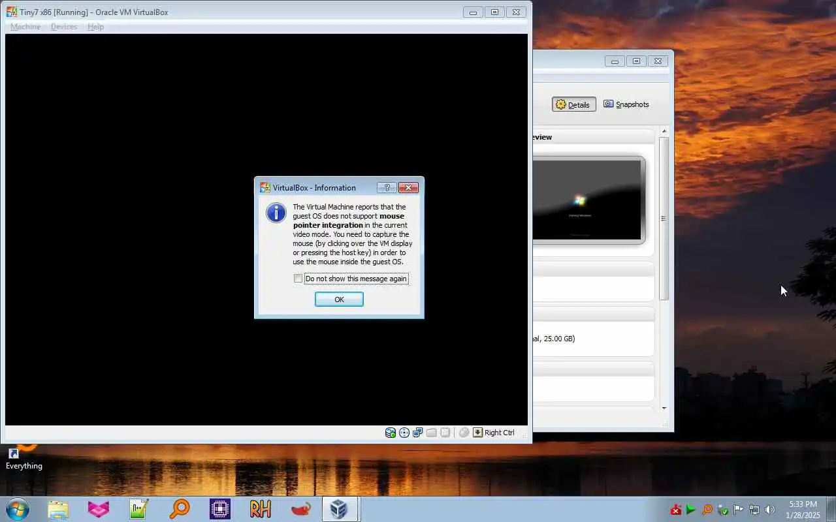Click the green checkmark tray icon
This screenshot has width=836, height=522.
coord(722,510)
